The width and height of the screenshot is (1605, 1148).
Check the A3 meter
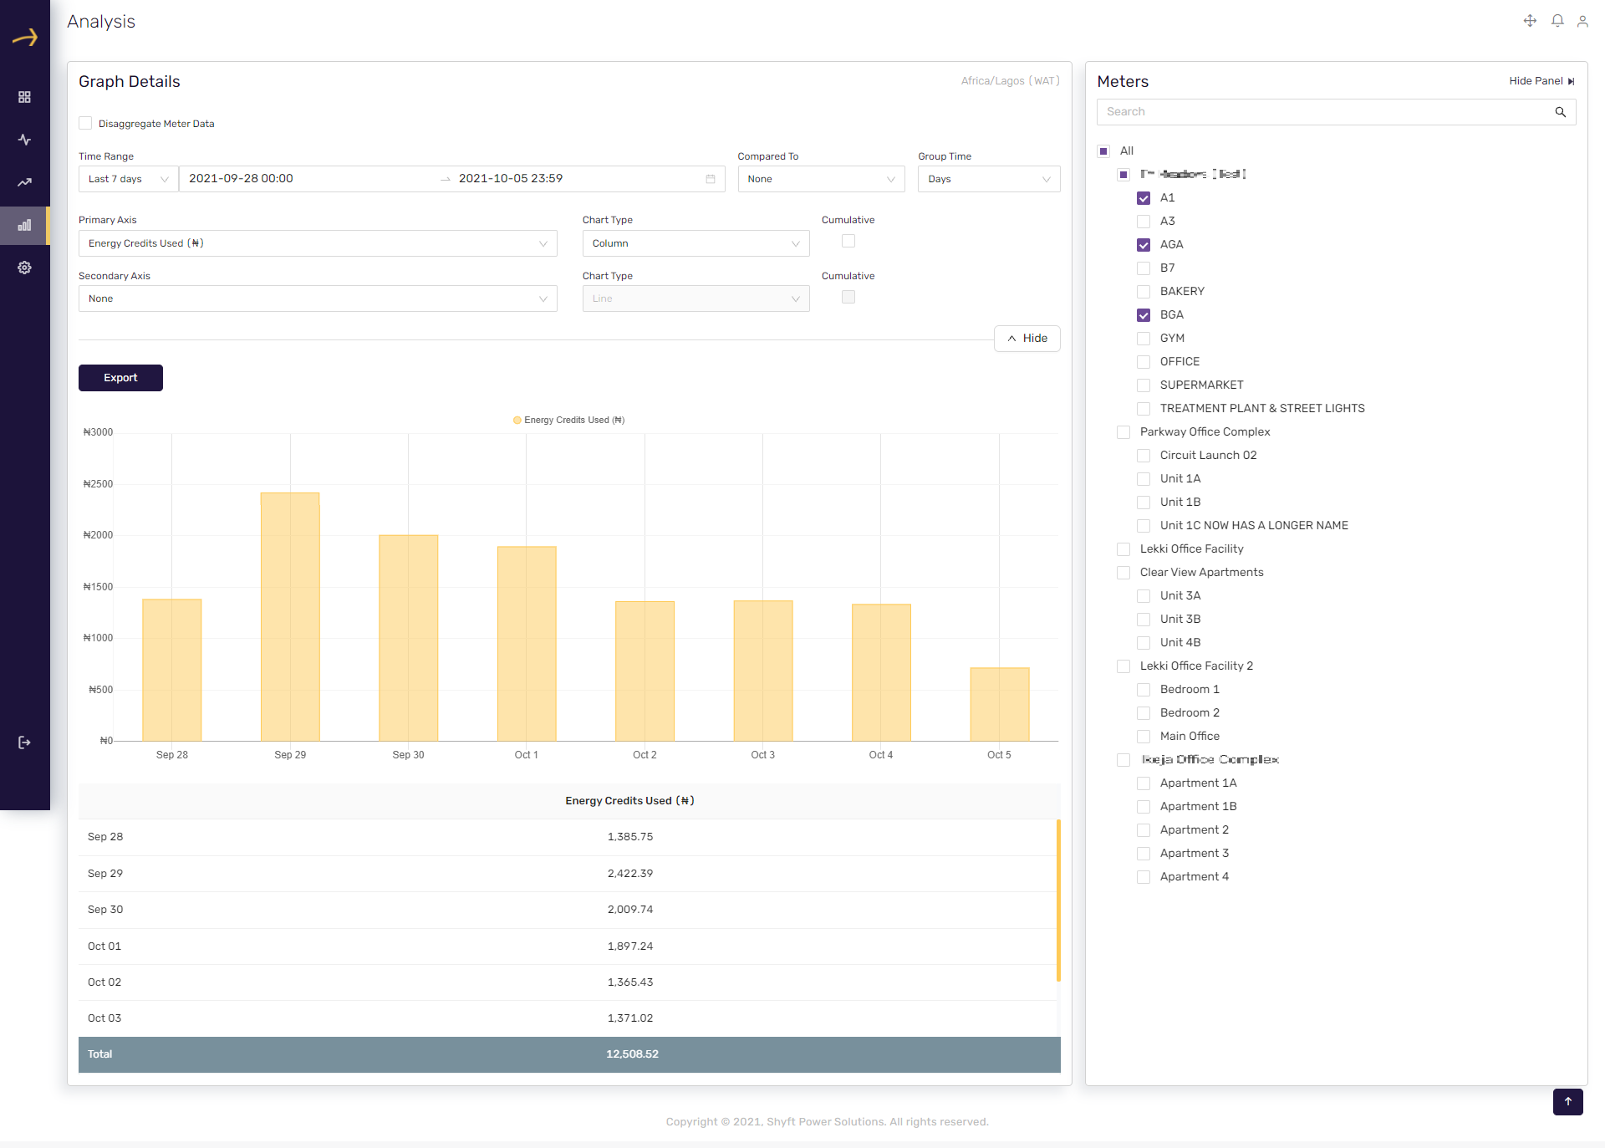click(1144, 222)
